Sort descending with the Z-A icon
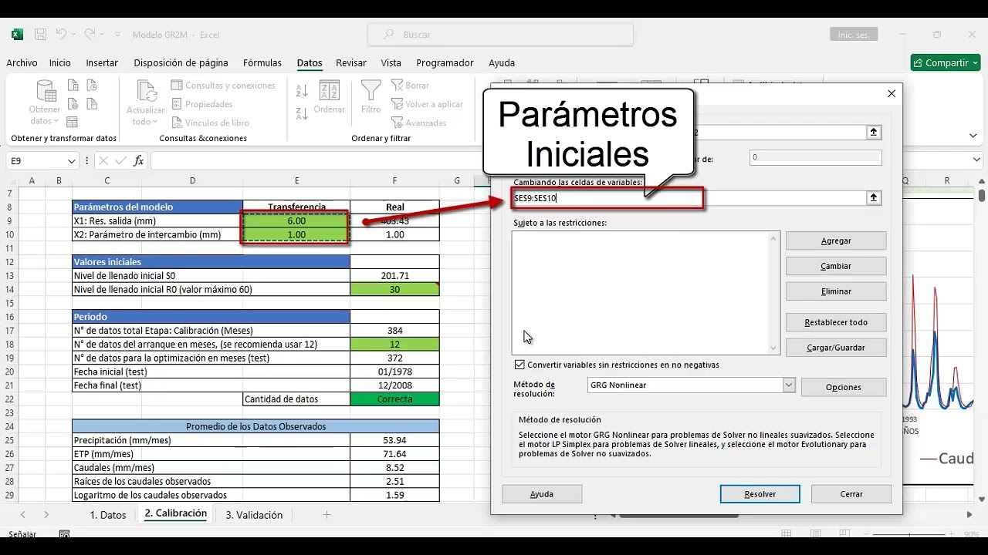The image size is (988, 555). point(302,114)
